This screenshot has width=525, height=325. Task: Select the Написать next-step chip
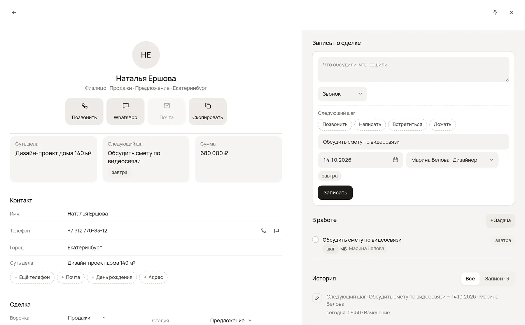point(370,124)
